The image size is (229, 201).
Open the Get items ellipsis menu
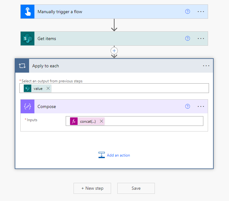201,39
